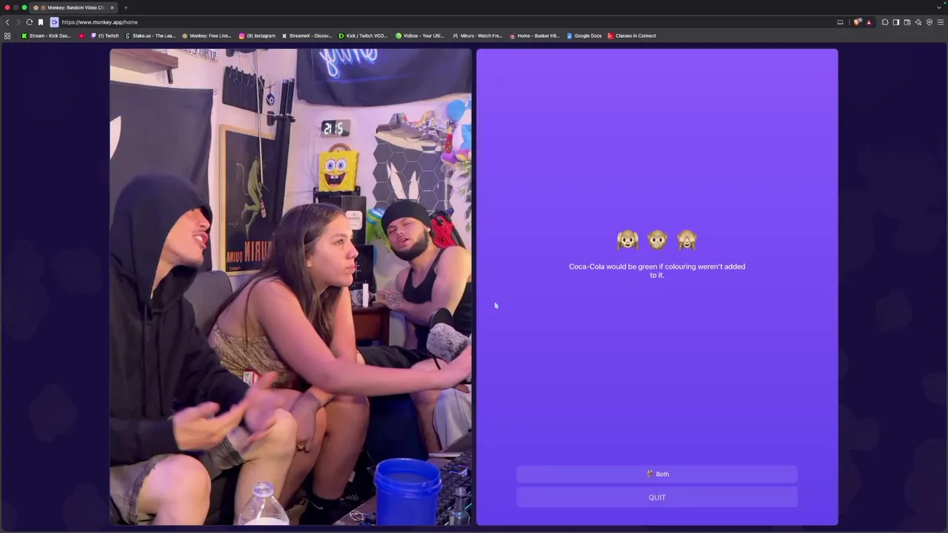Expand the tab search chevron

coord(939,7)
